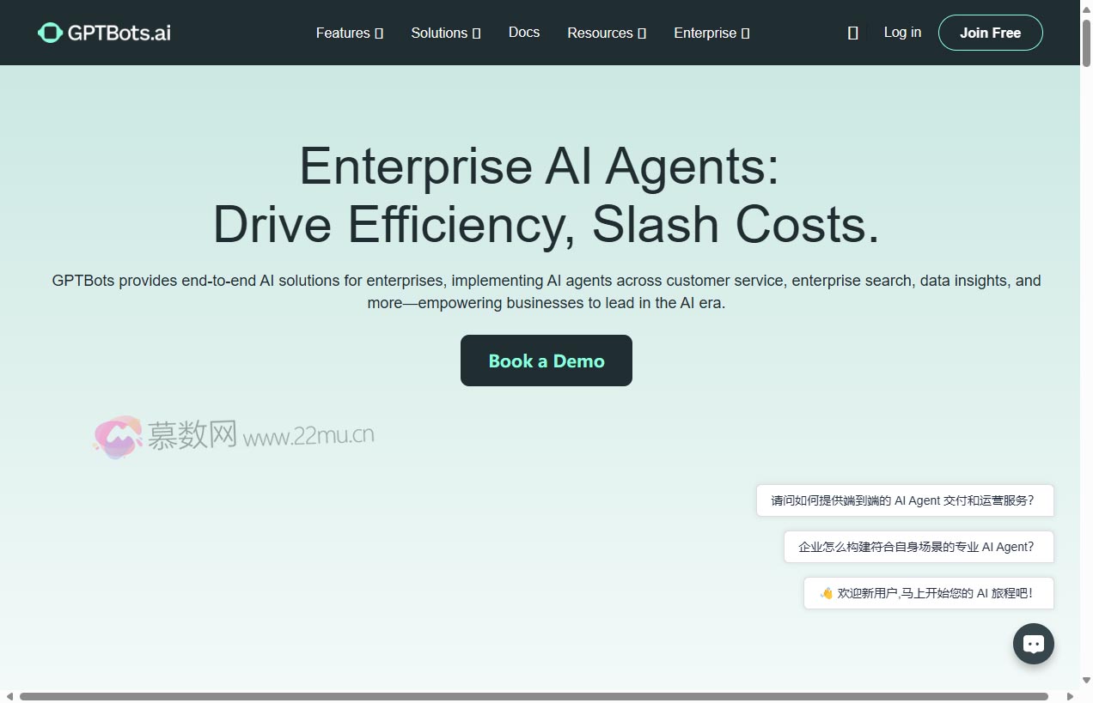The width and height of the screenshot is (1093, 703).
Task: Expand the Resources dropdown
Action: pos(607,33)
